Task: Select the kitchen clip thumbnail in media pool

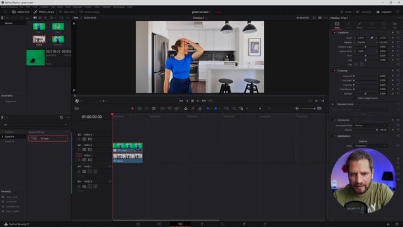Action: [x=39, y=39]
